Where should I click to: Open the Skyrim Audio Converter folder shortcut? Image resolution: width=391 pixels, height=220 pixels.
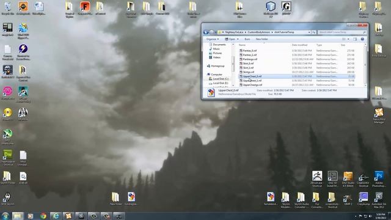coord(301,200)
